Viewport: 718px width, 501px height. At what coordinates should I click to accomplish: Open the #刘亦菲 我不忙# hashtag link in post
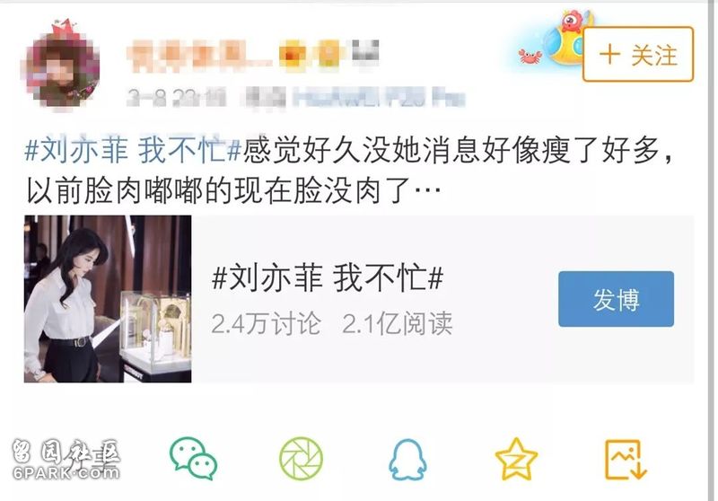[133, 150]
